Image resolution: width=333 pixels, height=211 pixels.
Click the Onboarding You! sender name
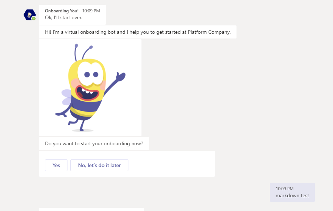[x=62, y=11]
